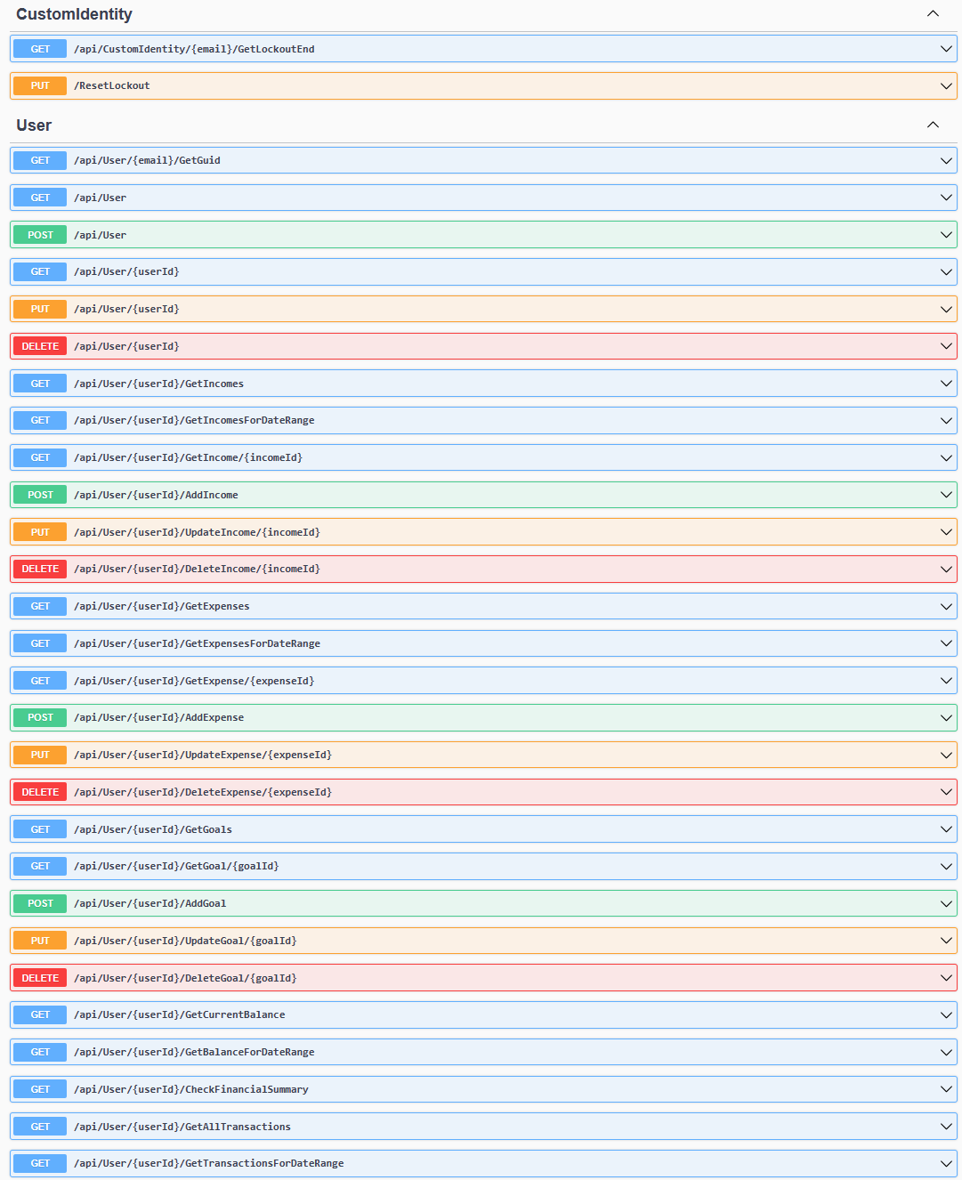The width and height of the screenshot is (962, 1180).
Task: Expand the GetGuid endpoint via its path
Action: pyautogui.click(x=147, y=160)
